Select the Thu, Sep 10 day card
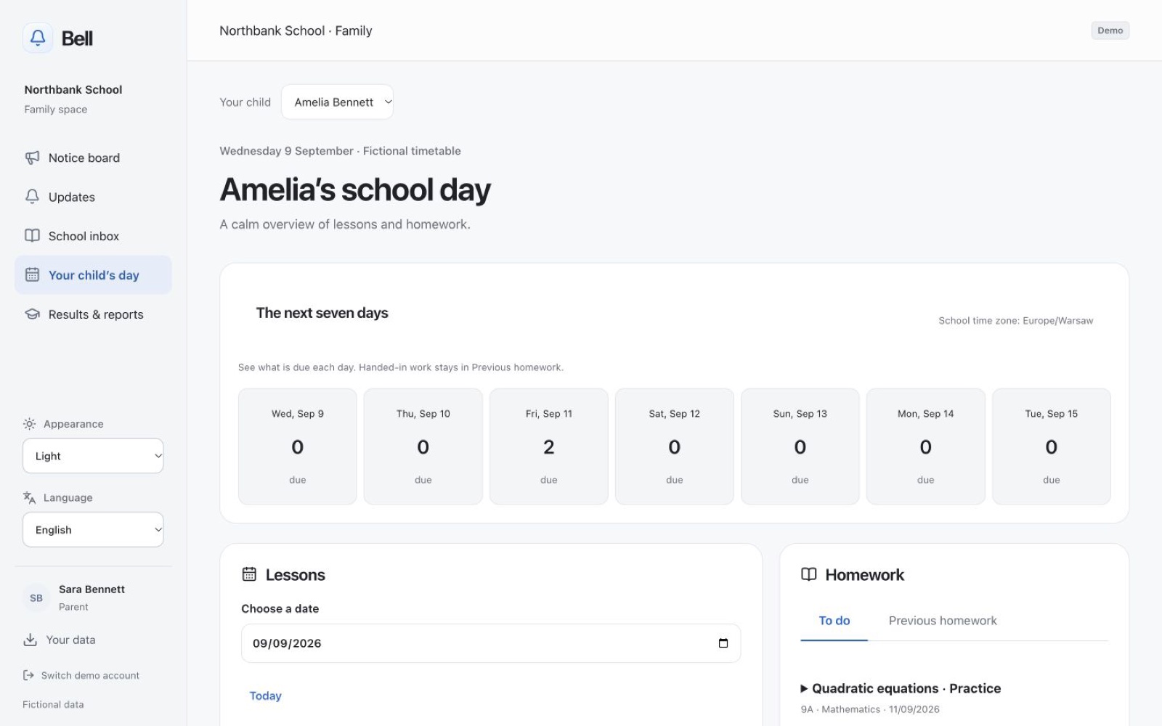The width and height of the screenshot is (1162, 726). coord(423,446)
